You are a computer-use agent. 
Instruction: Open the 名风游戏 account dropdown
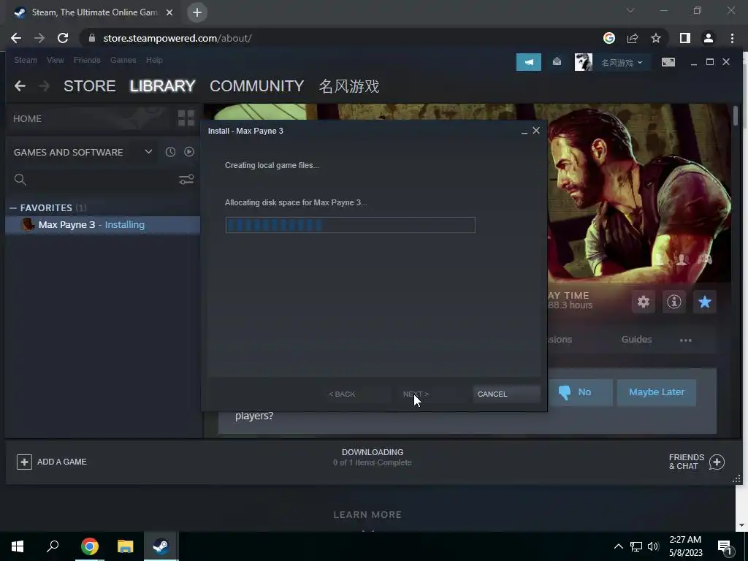point(622,63)
